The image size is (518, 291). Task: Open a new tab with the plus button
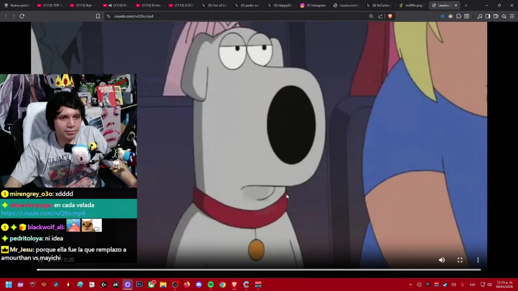[x=466, y=5]
